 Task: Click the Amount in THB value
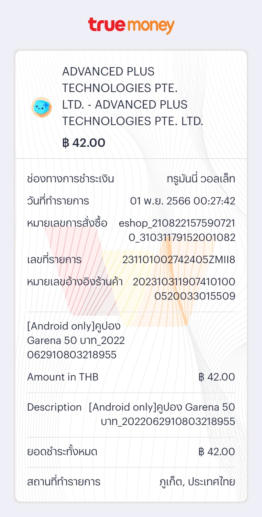click(x=217, y=377)
